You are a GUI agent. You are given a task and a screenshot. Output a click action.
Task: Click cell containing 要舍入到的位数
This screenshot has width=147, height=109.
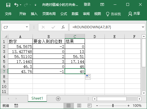click(x=49, y=41)
